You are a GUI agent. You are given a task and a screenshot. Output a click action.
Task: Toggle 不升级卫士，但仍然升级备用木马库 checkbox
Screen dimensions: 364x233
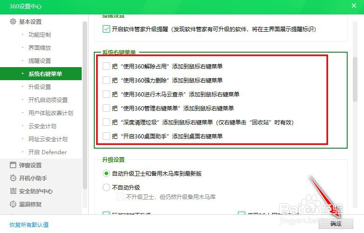[x=120, y=197]
